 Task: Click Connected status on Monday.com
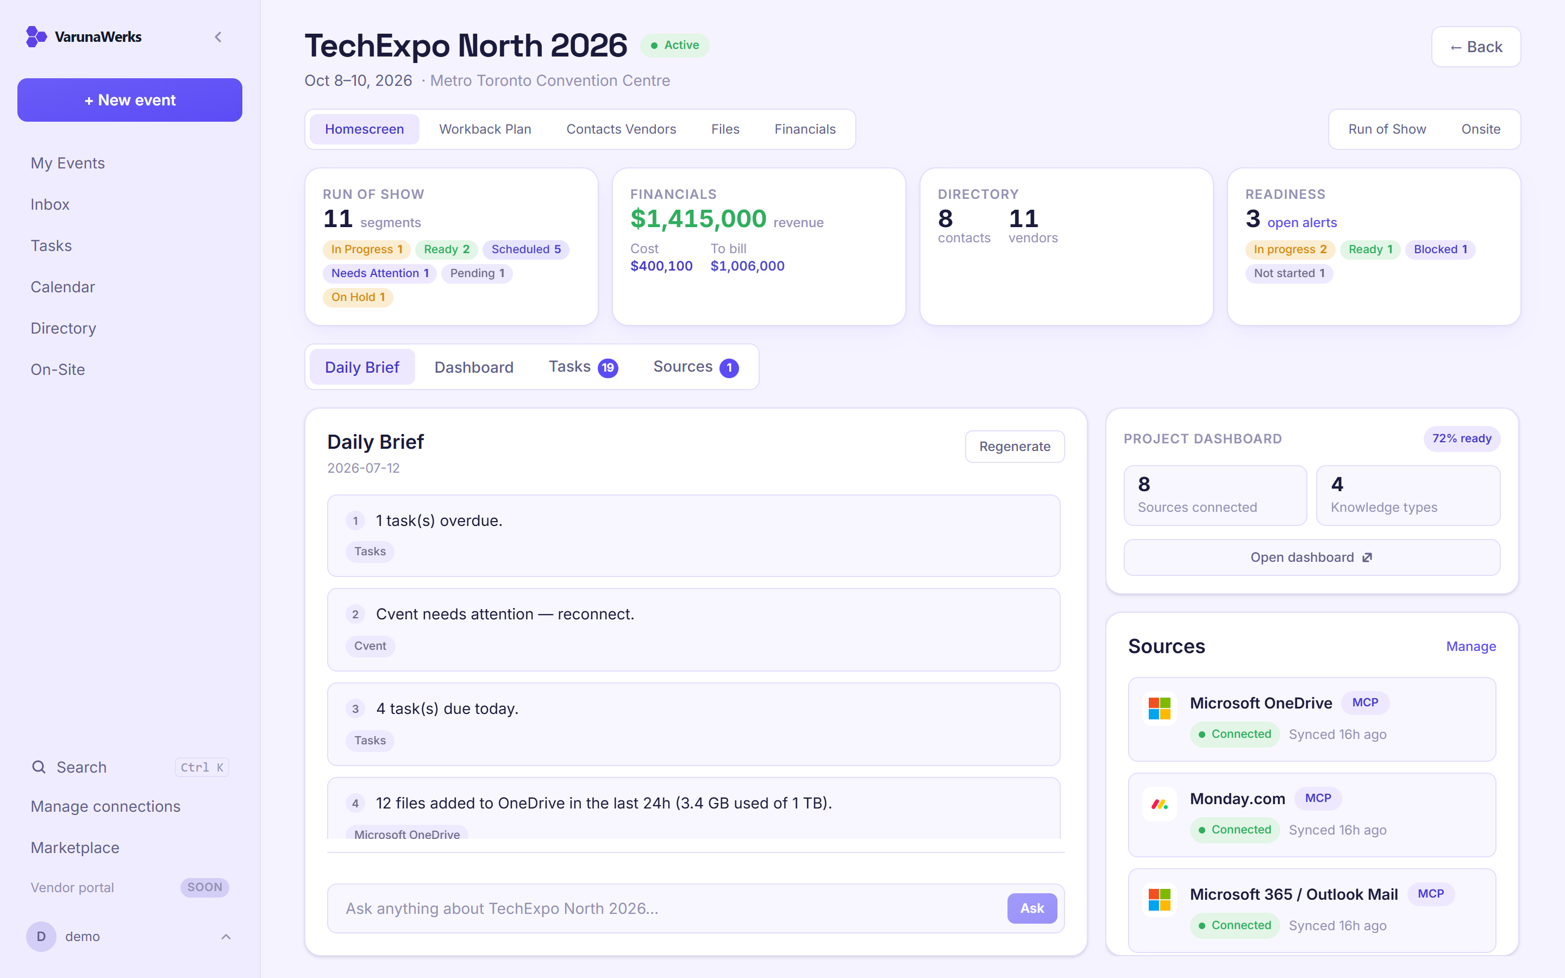tap(1234, 830)
